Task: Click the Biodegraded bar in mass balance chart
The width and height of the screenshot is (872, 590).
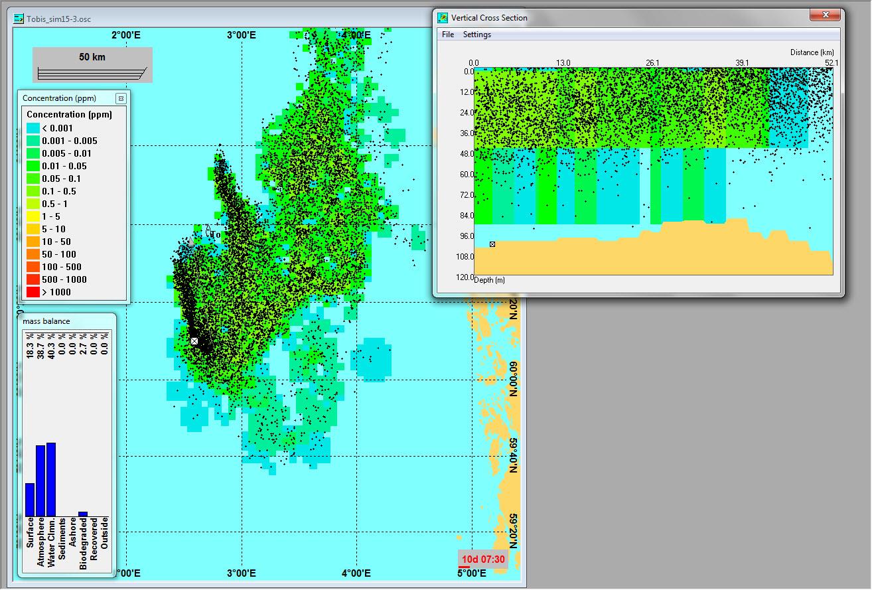Action: (83, 514)
